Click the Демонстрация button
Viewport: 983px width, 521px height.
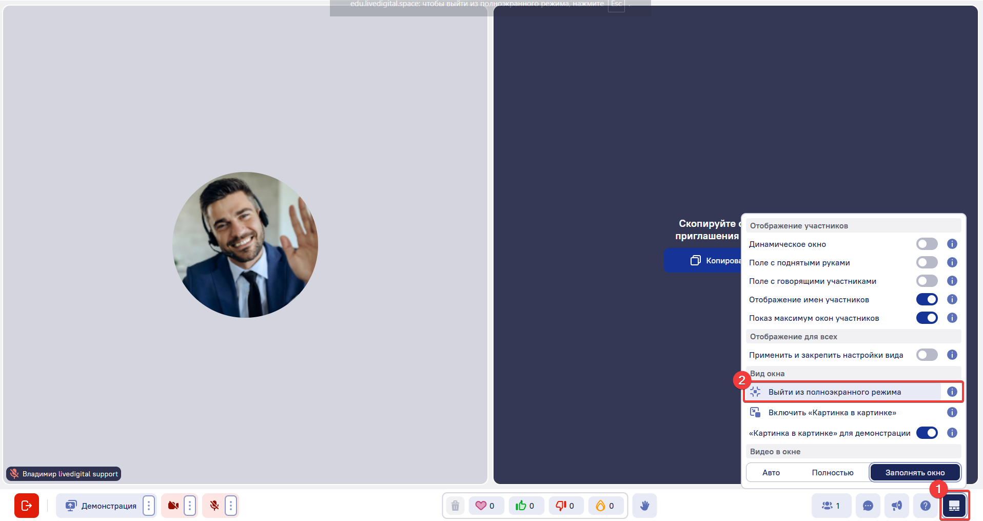pos(101,506)
